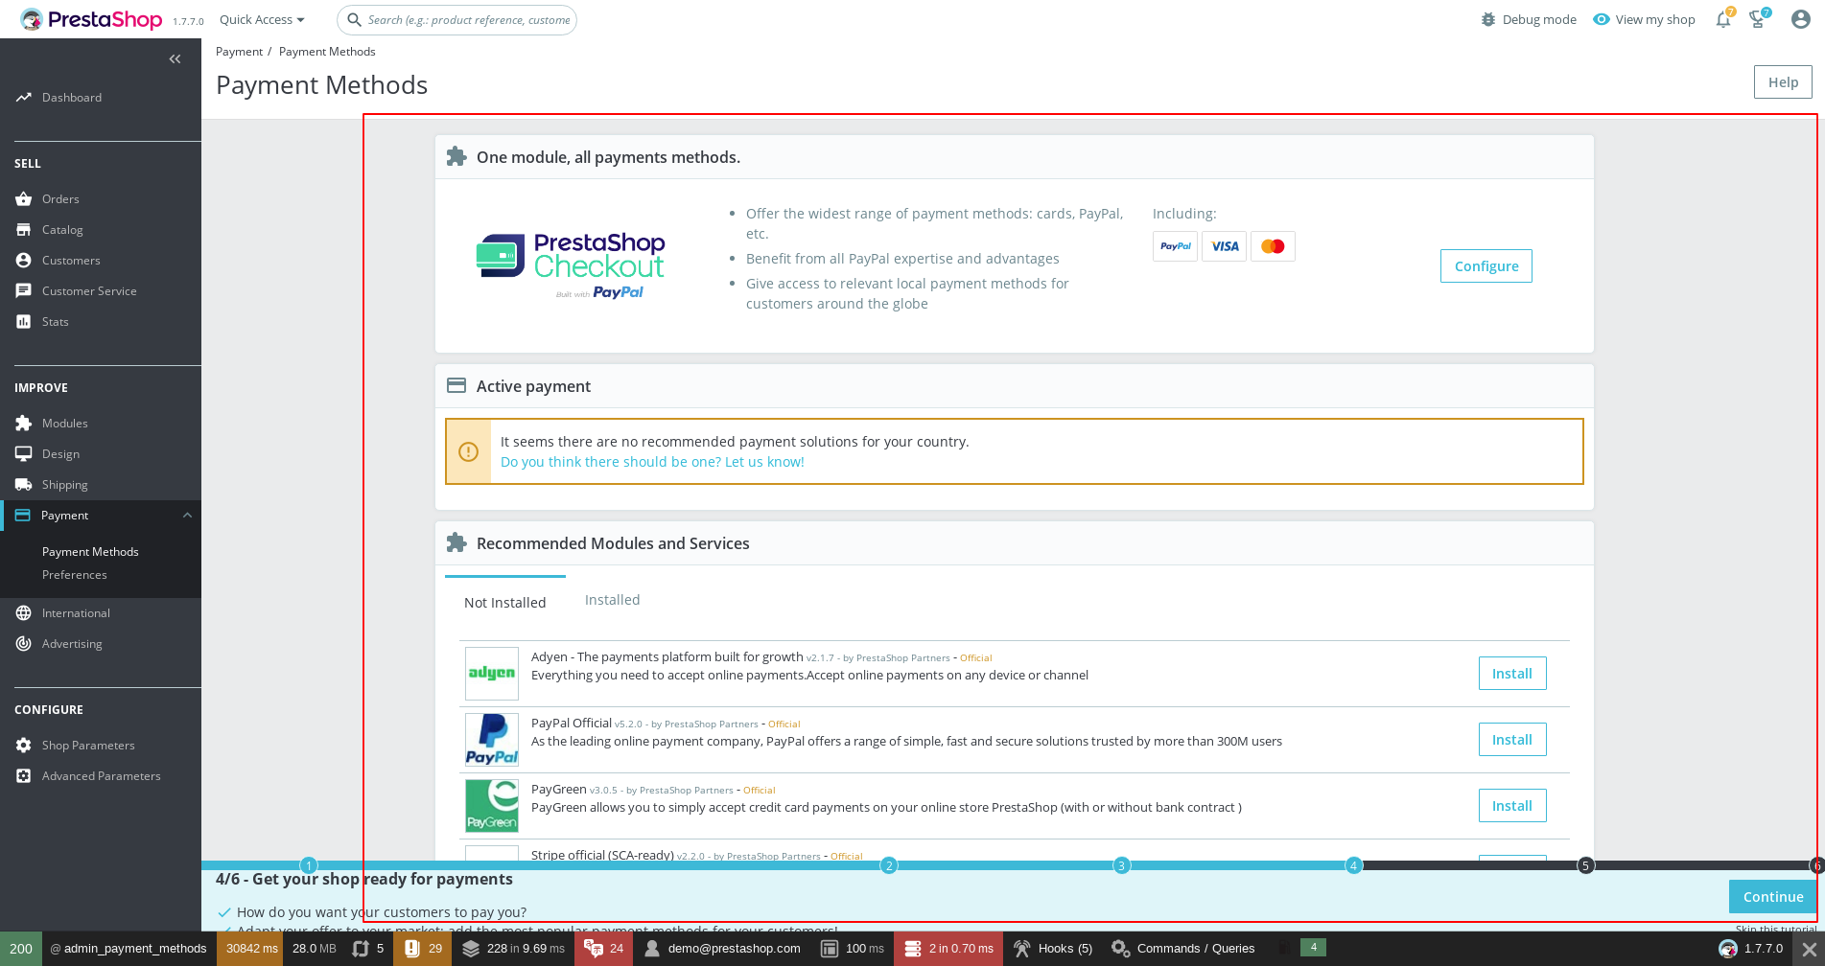
Task: Collapse the sidebar with the double chevron
Action: (175, 58)
